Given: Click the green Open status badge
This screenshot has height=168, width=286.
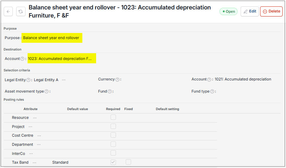Looking at the screenshot, I should (x=228, y=11).
